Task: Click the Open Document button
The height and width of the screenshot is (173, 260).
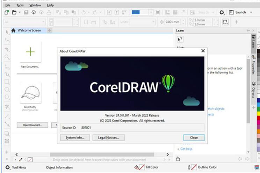Action: click(x=32, y=125)
